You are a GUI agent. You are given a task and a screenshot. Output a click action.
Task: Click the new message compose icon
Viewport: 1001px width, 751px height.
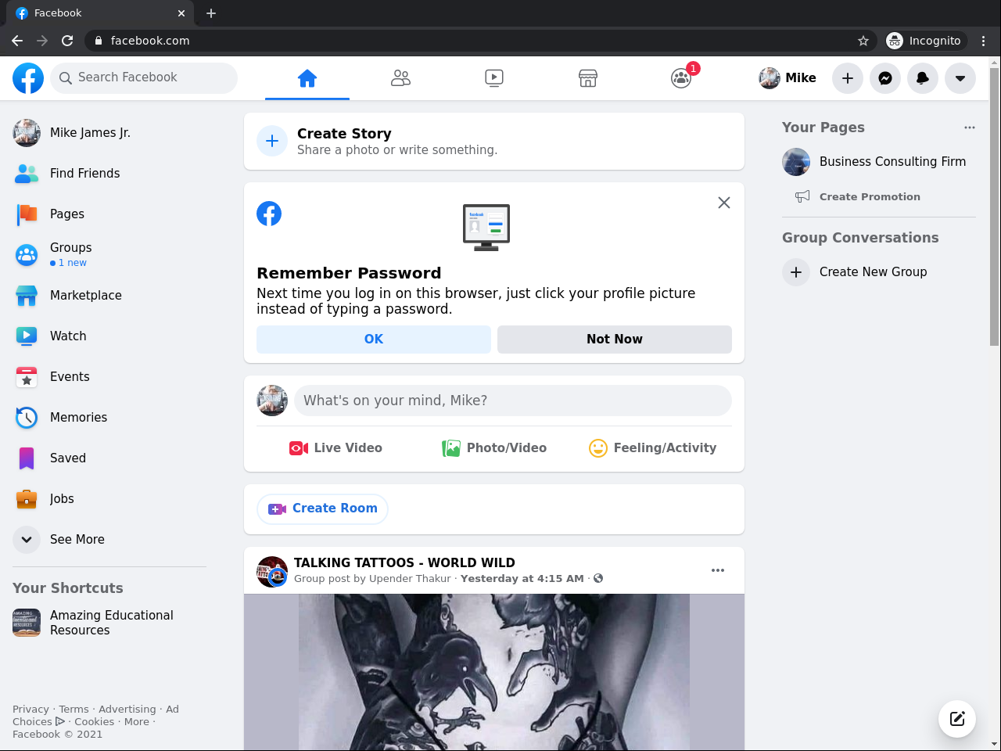click(957, 719)
